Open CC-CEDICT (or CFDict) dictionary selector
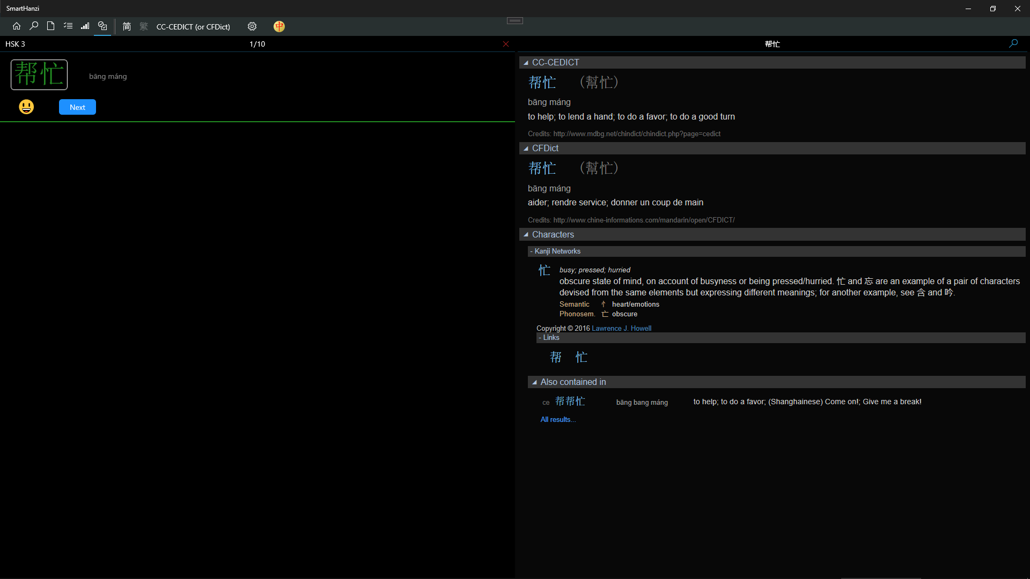Viewport: 1030px width, 579px height. pos(193,27)
